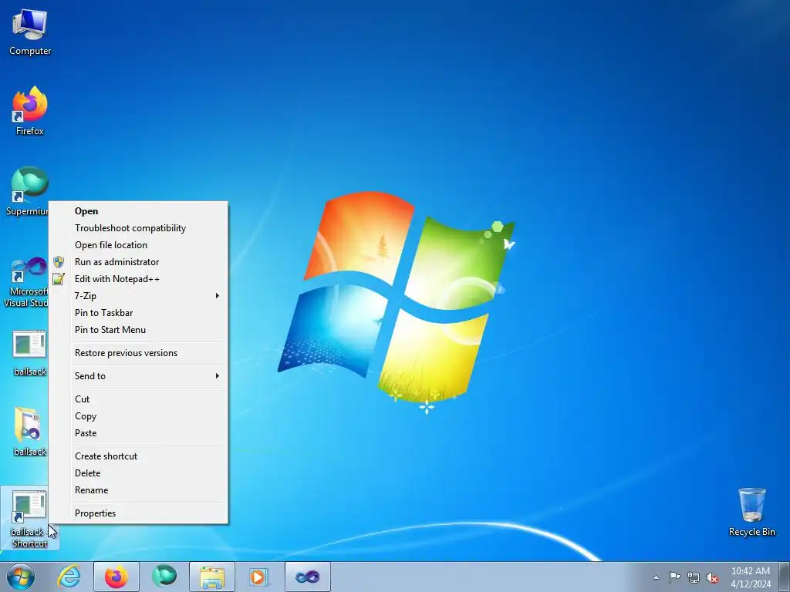Image resolution: width=790 pixels, height=592 pixels.
Task: Switch to Firefox in the taskbar
Action: click(x=116, y=577)
